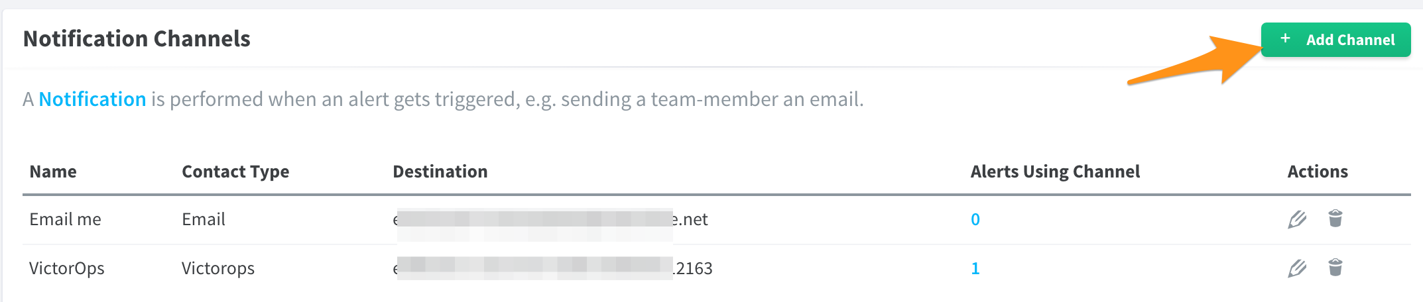
Task: Open the blue Notification link
Action: coord(92,99)
